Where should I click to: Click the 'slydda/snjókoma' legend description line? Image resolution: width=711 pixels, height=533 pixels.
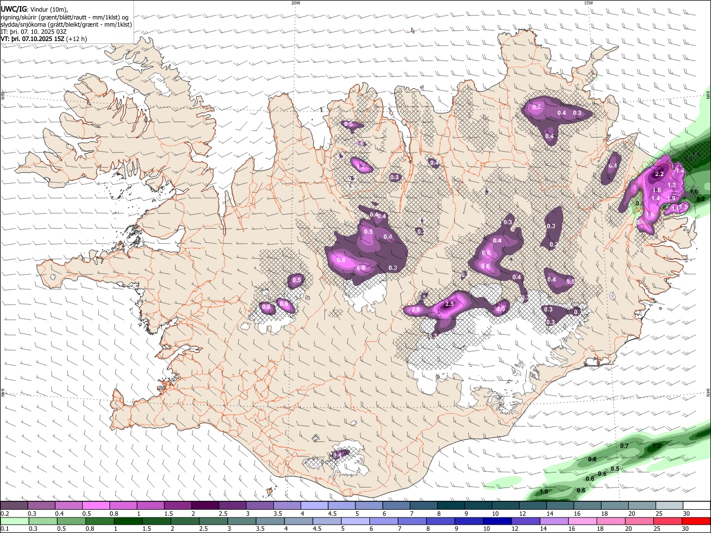[66, 24]
